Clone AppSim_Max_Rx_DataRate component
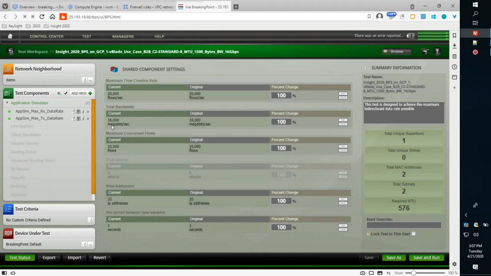491x276 pixels. click(79, 112)
